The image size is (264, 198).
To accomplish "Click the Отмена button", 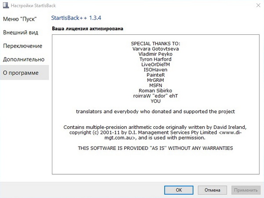I will (213, 190).
